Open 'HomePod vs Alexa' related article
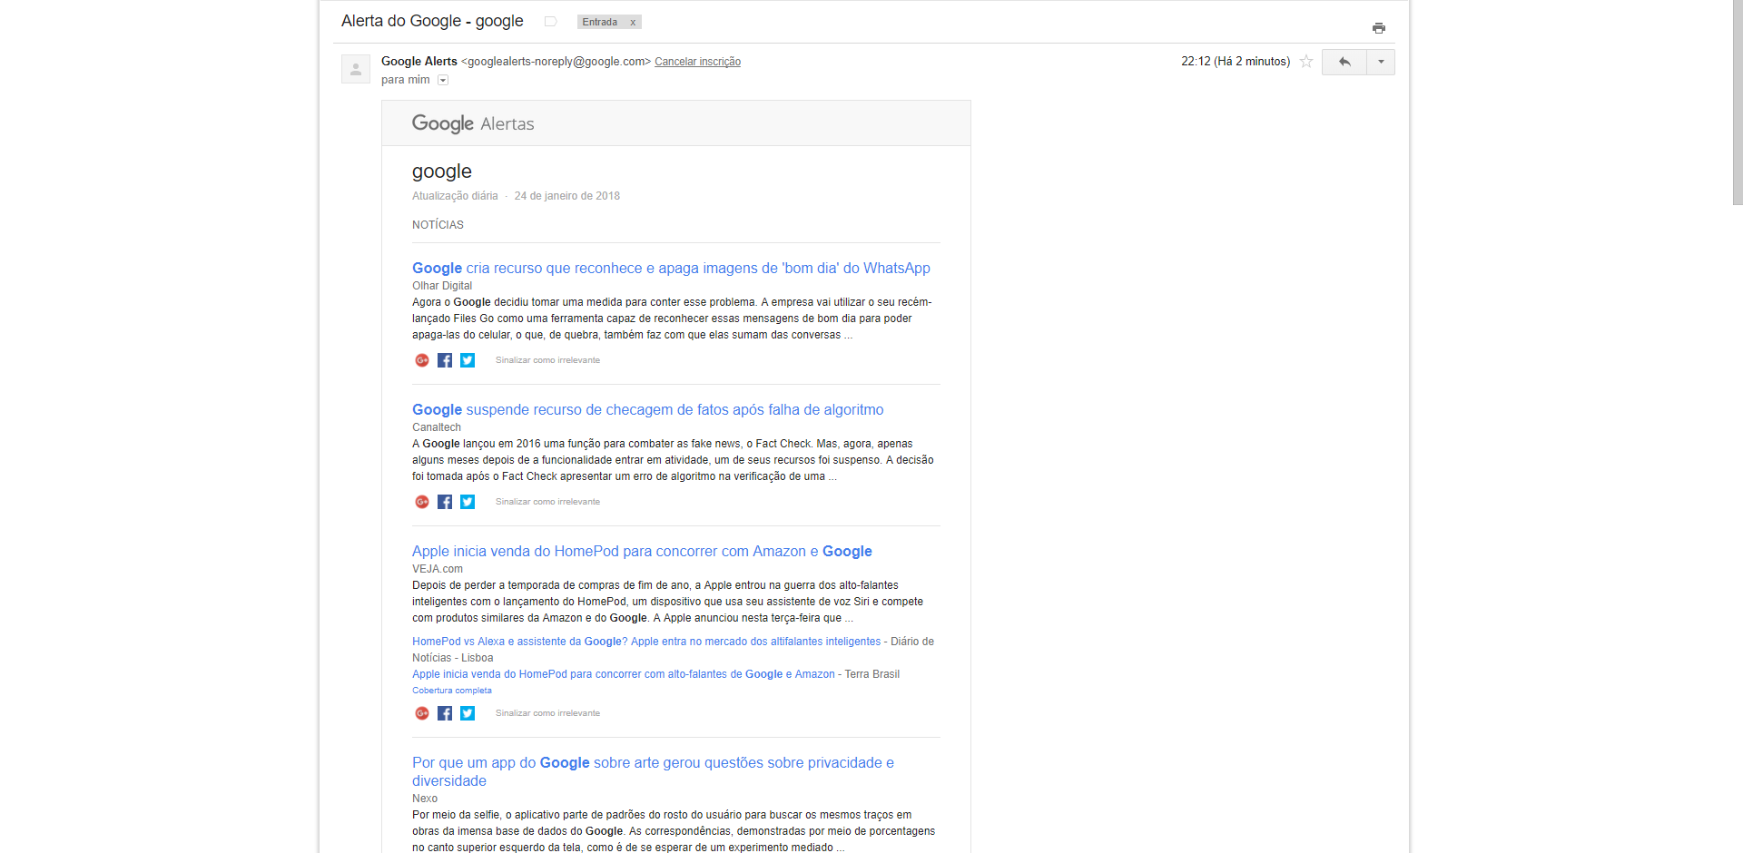The image size is (1743, 853). [x=646, y=642]
